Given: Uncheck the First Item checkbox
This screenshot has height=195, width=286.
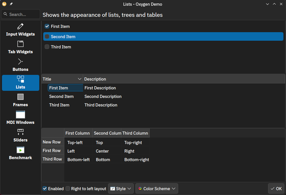Looking at the screenshot, I should [x=47, y=26].
